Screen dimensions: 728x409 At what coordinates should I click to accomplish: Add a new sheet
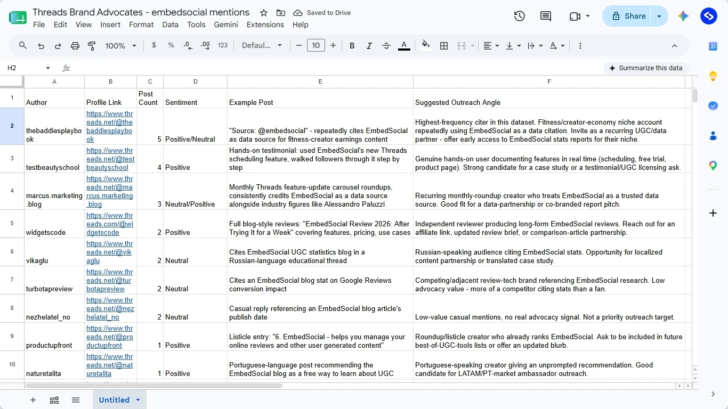click(x=33, y=400)
